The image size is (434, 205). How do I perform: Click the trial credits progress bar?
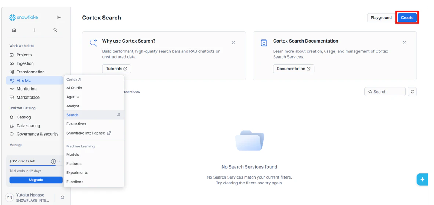36,166
